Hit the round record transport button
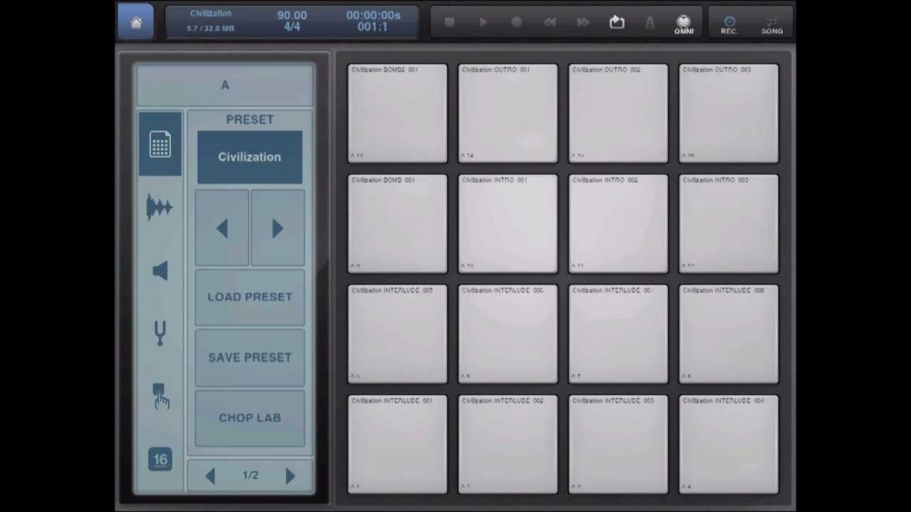911x512 pixels. coord(516,23)
